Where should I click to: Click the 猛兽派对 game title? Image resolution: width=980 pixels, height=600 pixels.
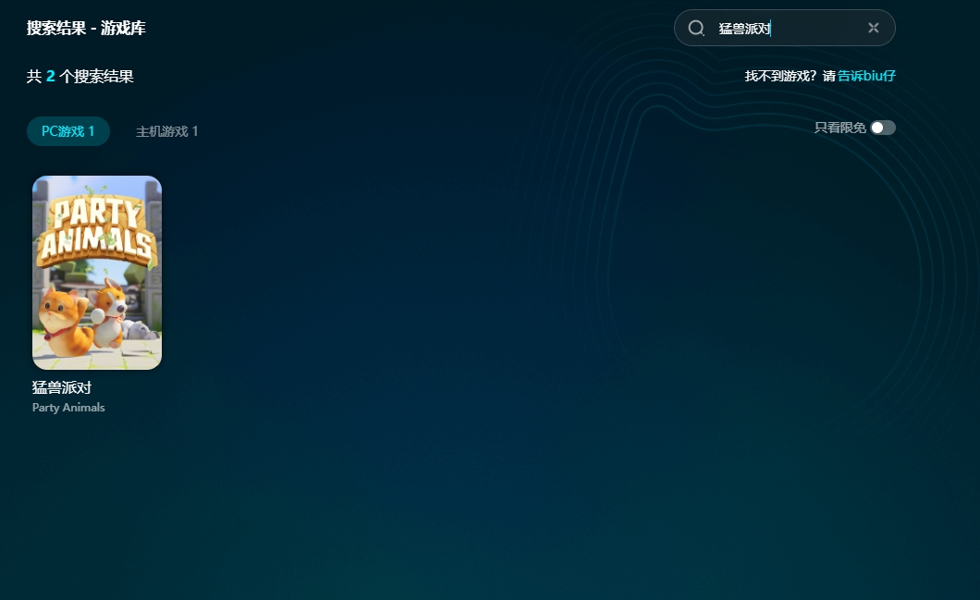tap(62, 387)
